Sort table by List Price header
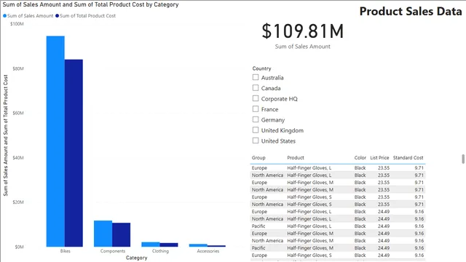Screen dimensions: 466x262 (x=379, y=158)
